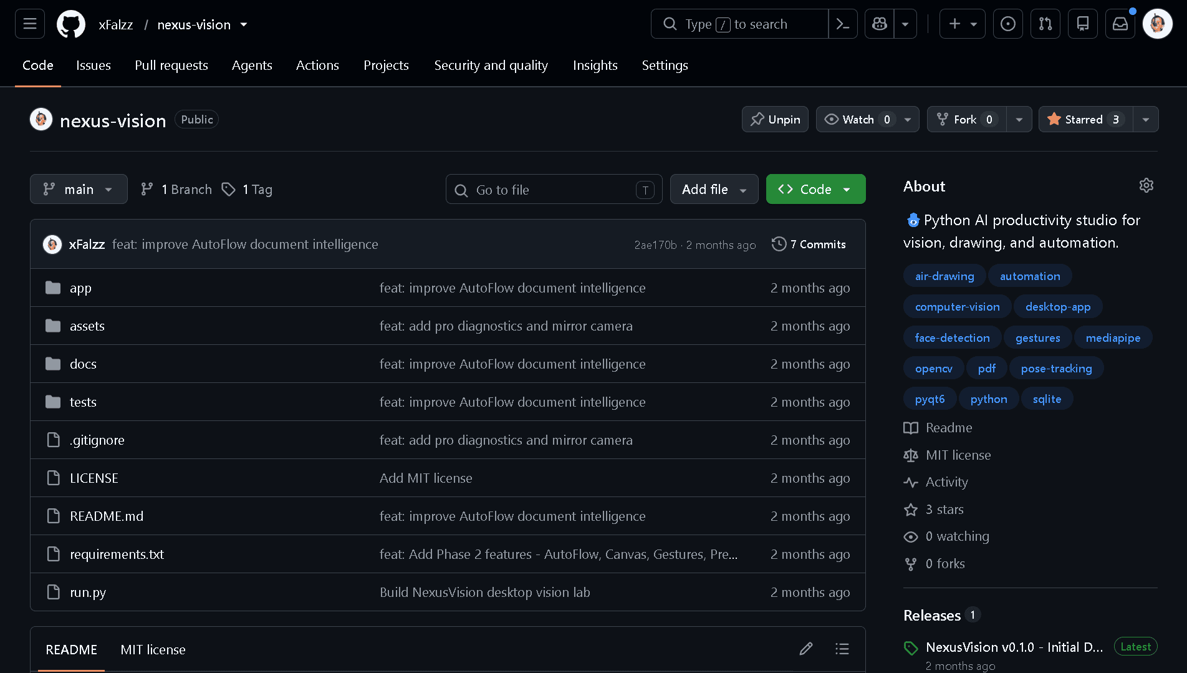Select the README tab below files
The width and height of the screenshot is (1187, 673).
click(72, 649)
